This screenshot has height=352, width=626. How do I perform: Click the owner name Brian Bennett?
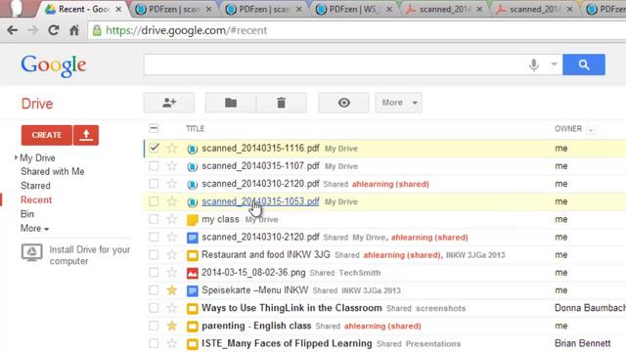(583, 343)
